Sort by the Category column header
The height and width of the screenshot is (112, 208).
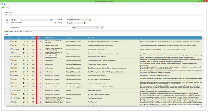pos(69,38)
